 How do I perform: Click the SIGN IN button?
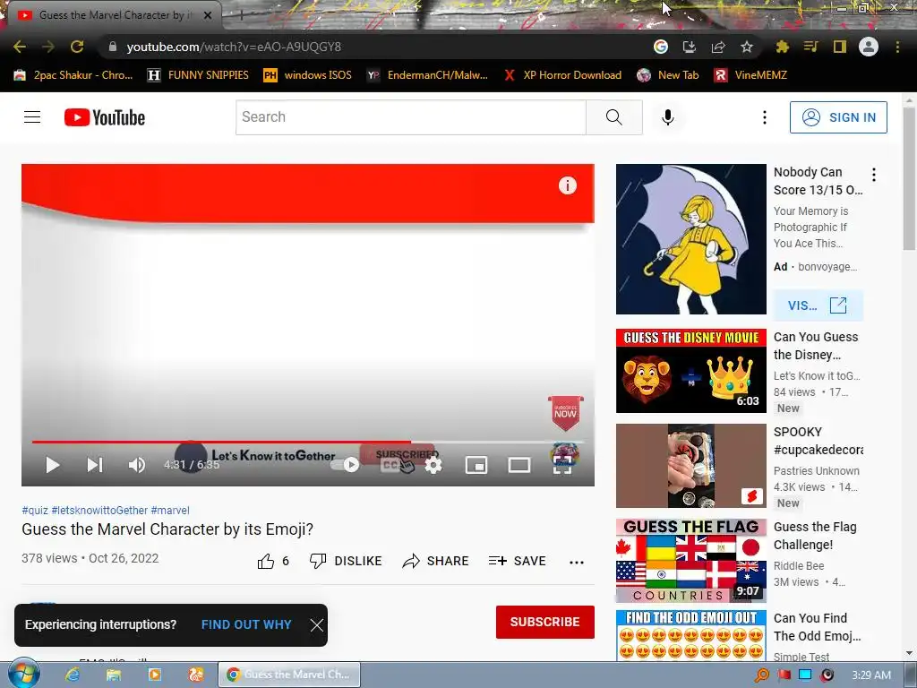coord(838,117)
